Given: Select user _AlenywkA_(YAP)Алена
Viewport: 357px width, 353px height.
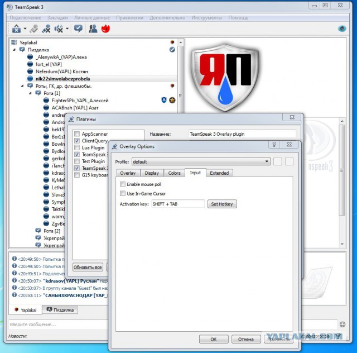Looking at the screenshot, I should tap(61, 57).
